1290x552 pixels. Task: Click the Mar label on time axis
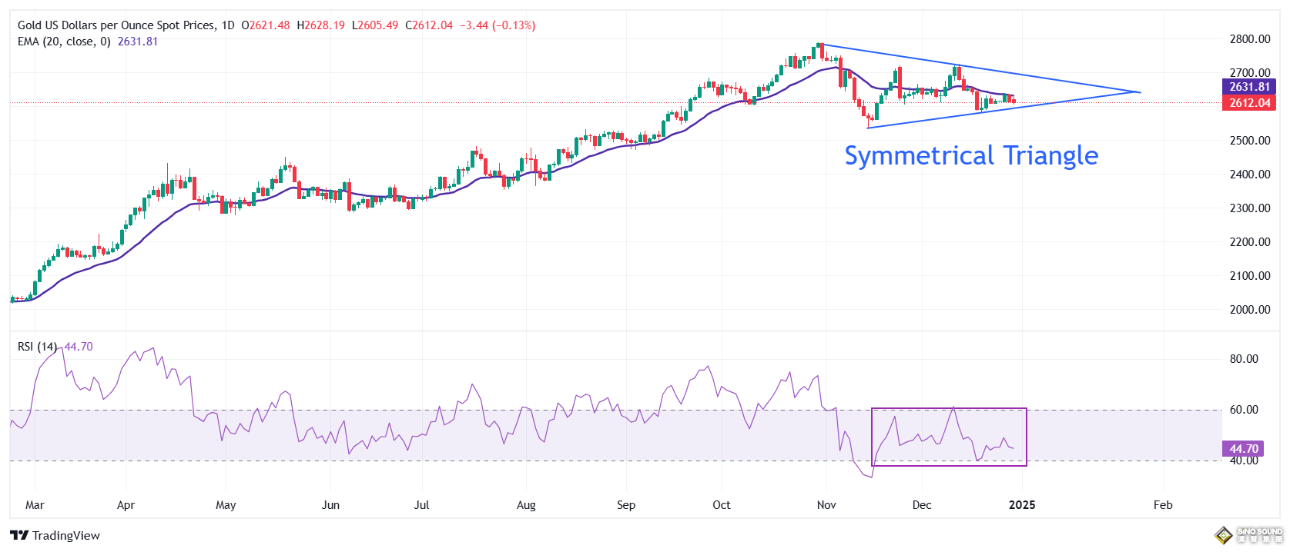35,505
